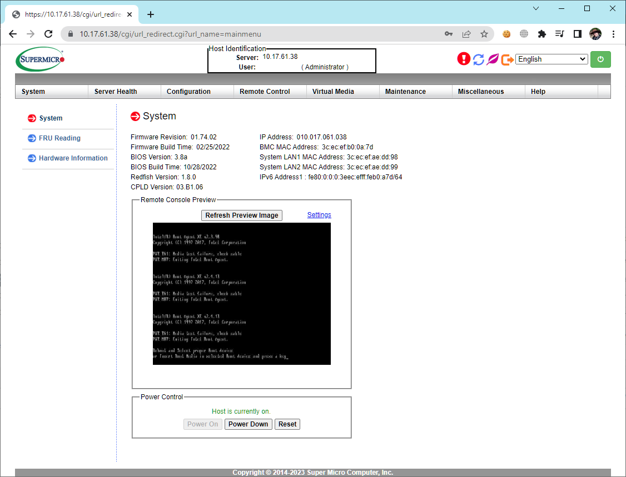Viewport: 626px width, 477px height.
Task: Click the 'Host is currently on.' status text
Action: pyautogui.click(x=241, y=411)
